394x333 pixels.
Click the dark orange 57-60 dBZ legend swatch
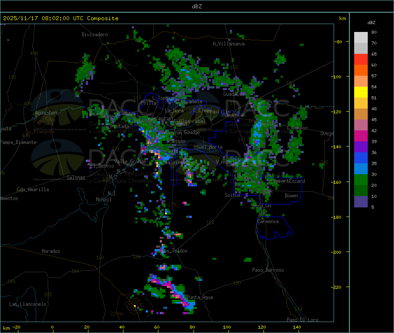point(361,70)
